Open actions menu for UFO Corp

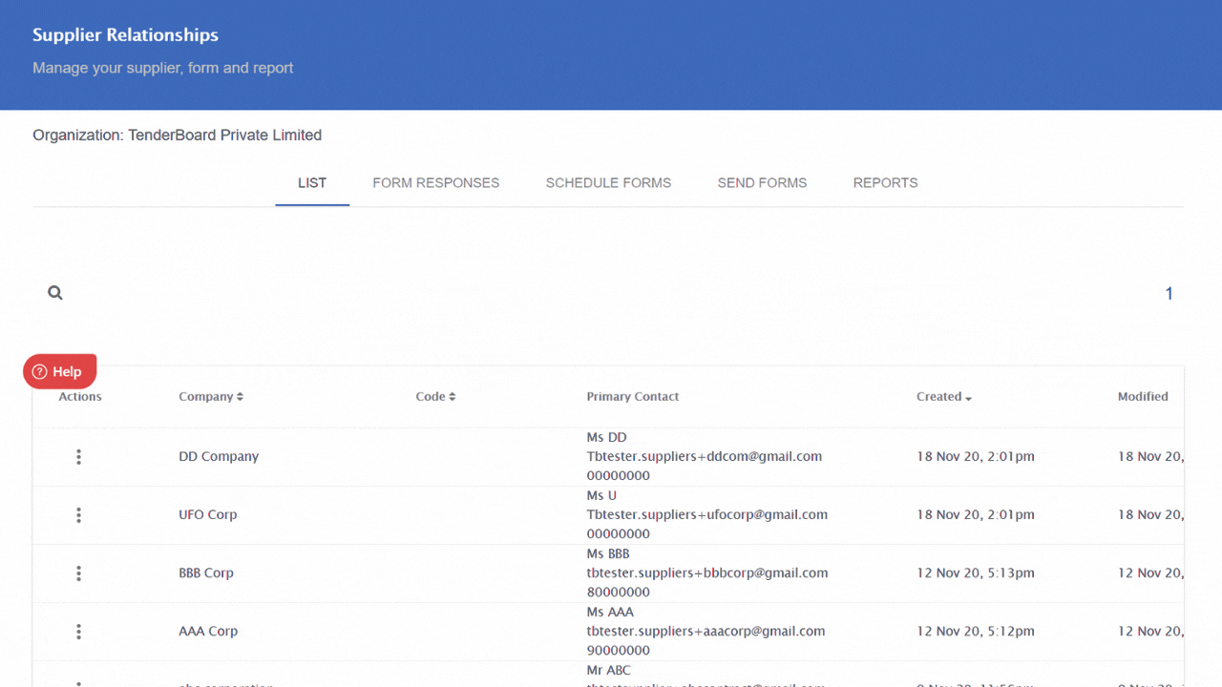[x=78, y=515]
